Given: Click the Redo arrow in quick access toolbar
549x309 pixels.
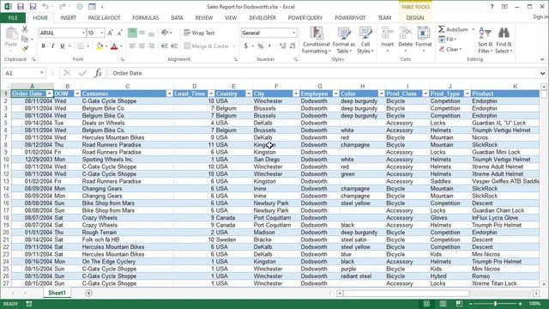Looking at the screenshot, I should (x=62, y=7).
